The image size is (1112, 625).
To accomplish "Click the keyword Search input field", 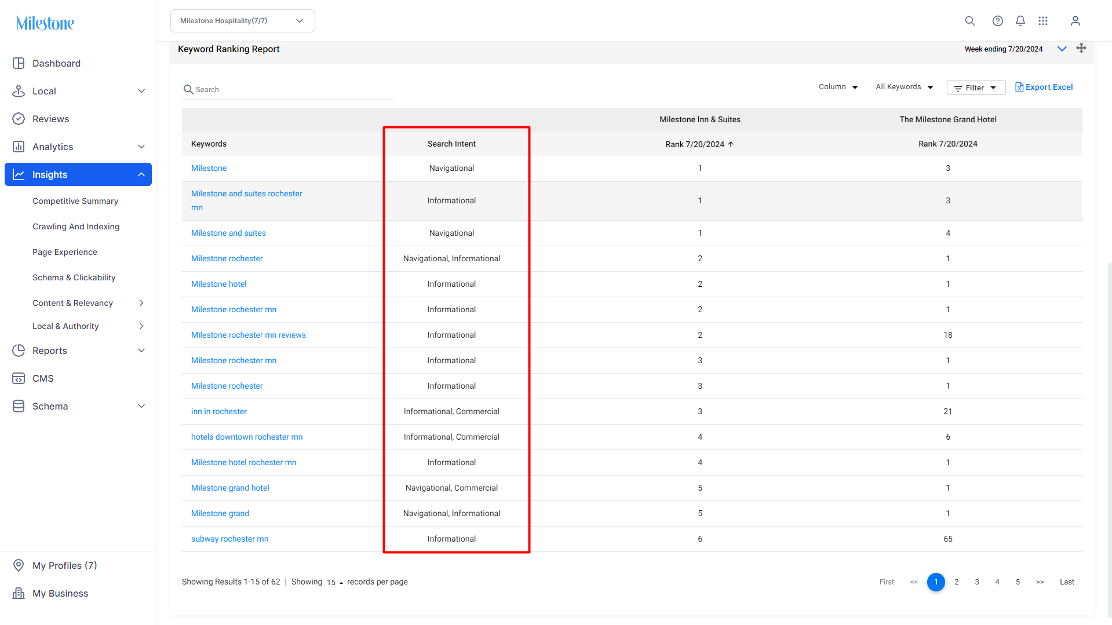I will (x=288, y=89).
